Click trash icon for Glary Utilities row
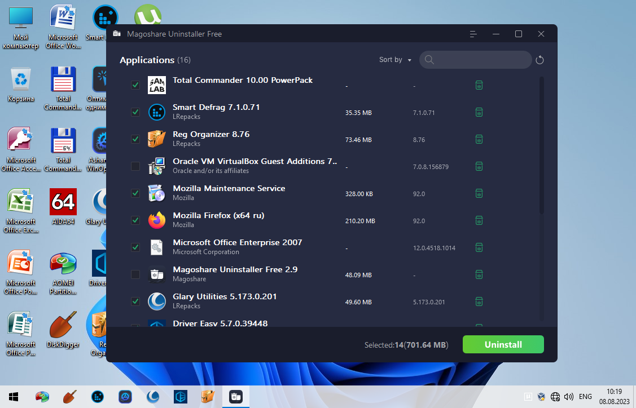Image resolution: width=636 pixels, height=408 pixels. tap(479, 302)
